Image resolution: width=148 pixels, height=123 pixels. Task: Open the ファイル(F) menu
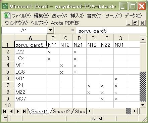(x=21, y=16)
